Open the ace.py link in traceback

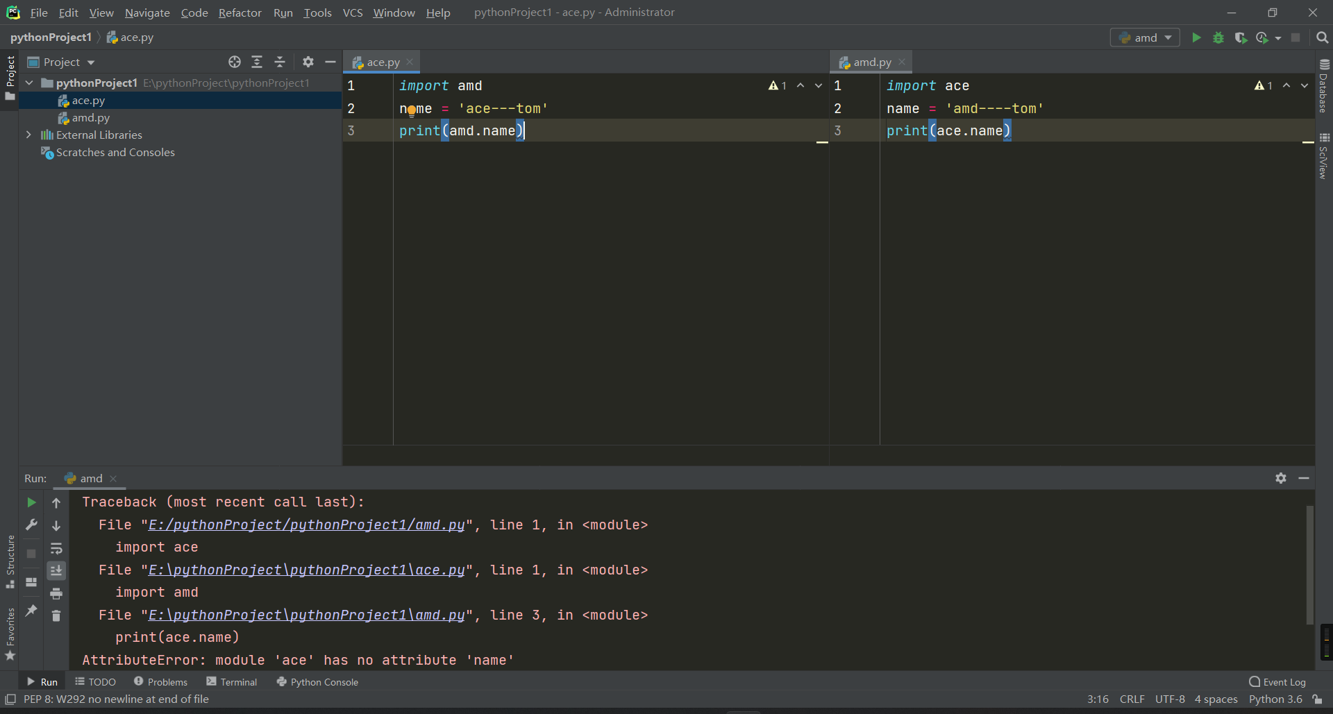[x=306, y=570]
